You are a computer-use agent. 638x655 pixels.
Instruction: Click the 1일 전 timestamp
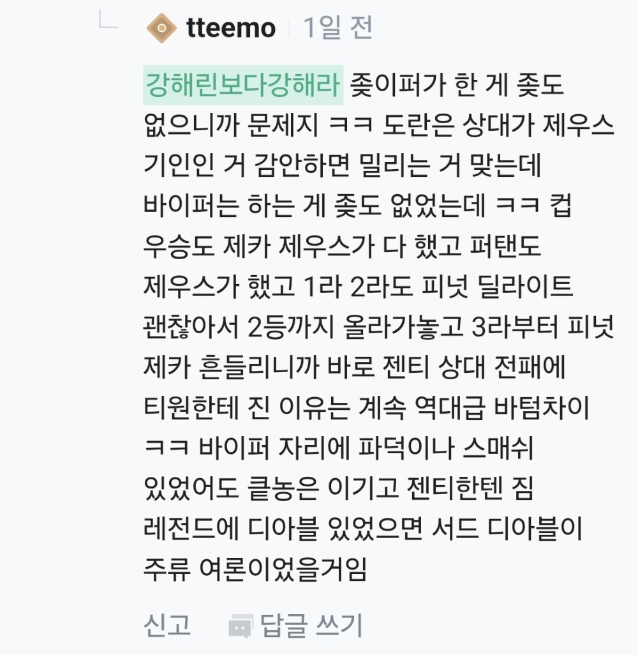point(338,28)
